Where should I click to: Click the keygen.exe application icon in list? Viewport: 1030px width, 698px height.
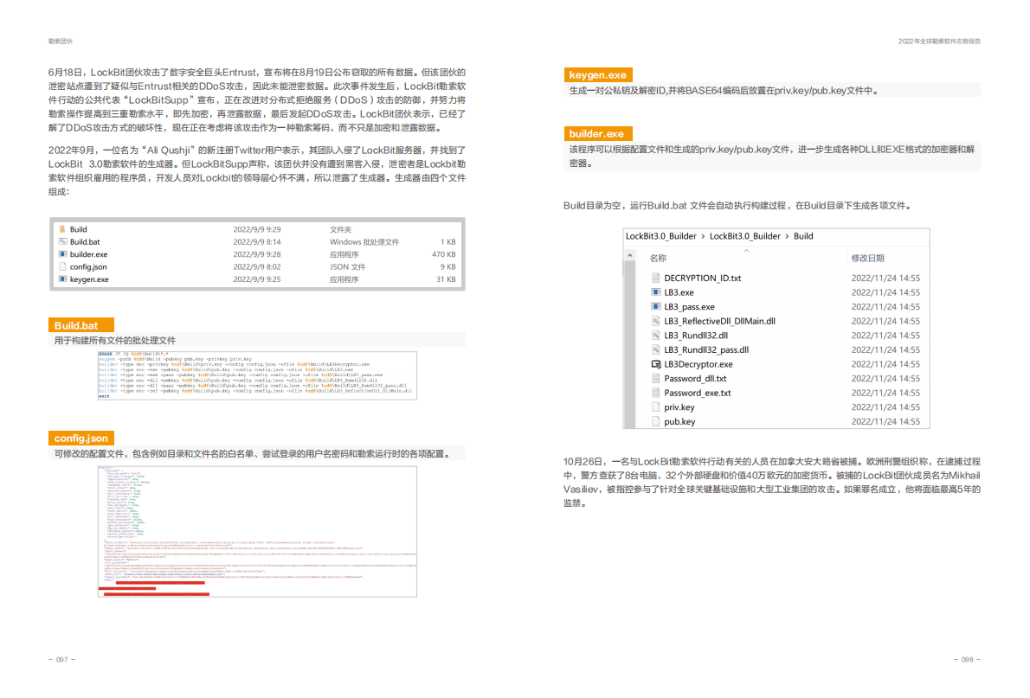coord(62,279)
